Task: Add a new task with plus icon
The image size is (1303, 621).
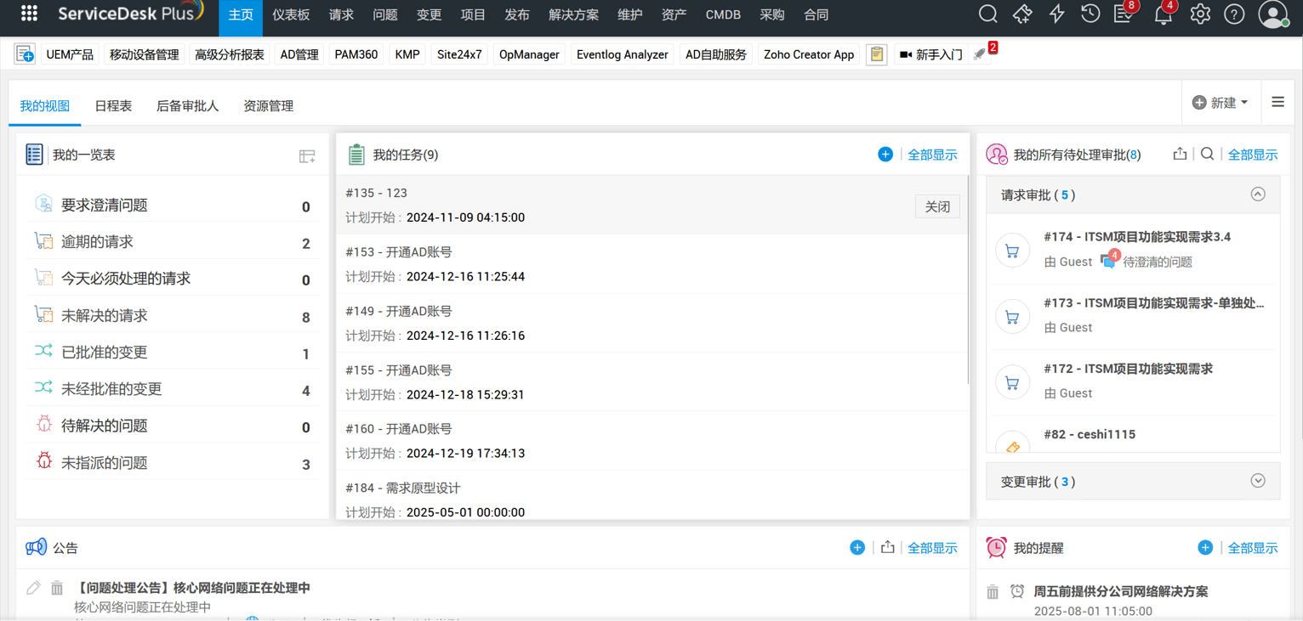Action: click(885, 155)
